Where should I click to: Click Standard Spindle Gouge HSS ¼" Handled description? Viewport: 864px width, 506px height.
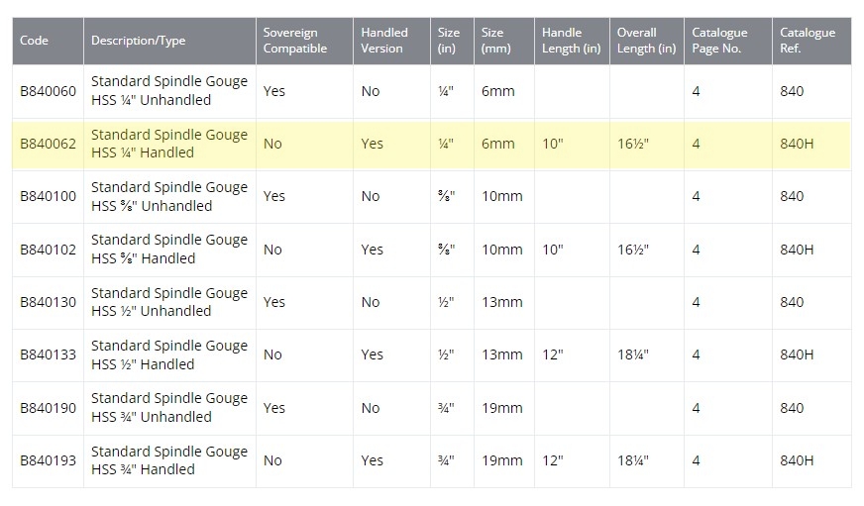[x=168, y=144]
